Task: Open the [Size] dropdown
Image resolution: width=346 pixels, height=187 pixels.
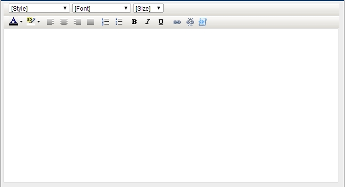Action: click(148, 8)
